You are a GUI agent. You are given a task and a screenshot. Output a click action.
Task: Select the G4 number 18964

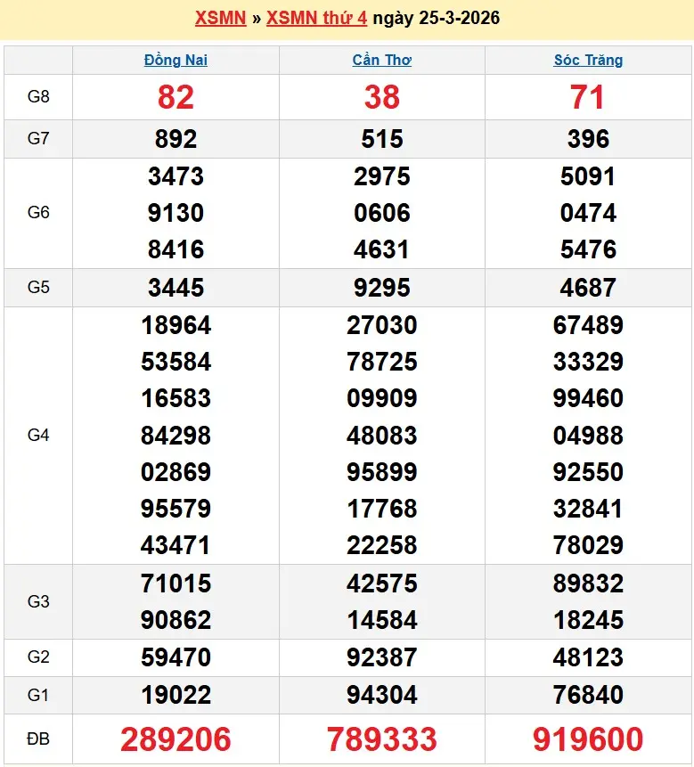coord(176,325)
